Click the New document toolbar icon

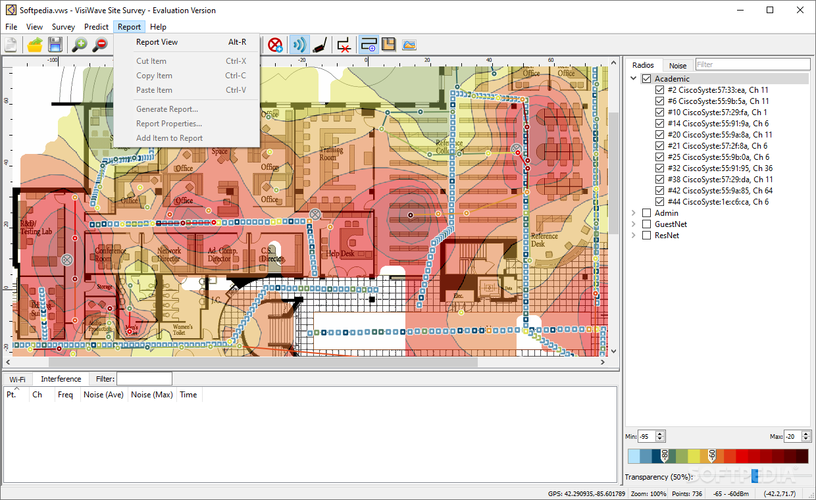tap(11, 45)
